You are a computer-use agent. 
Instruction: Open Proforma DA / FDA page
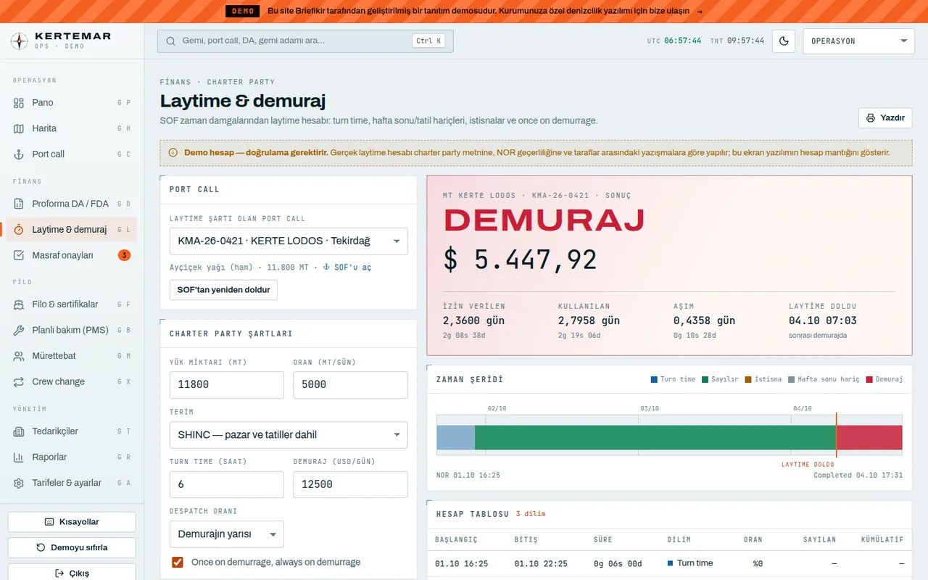point(72,204)
